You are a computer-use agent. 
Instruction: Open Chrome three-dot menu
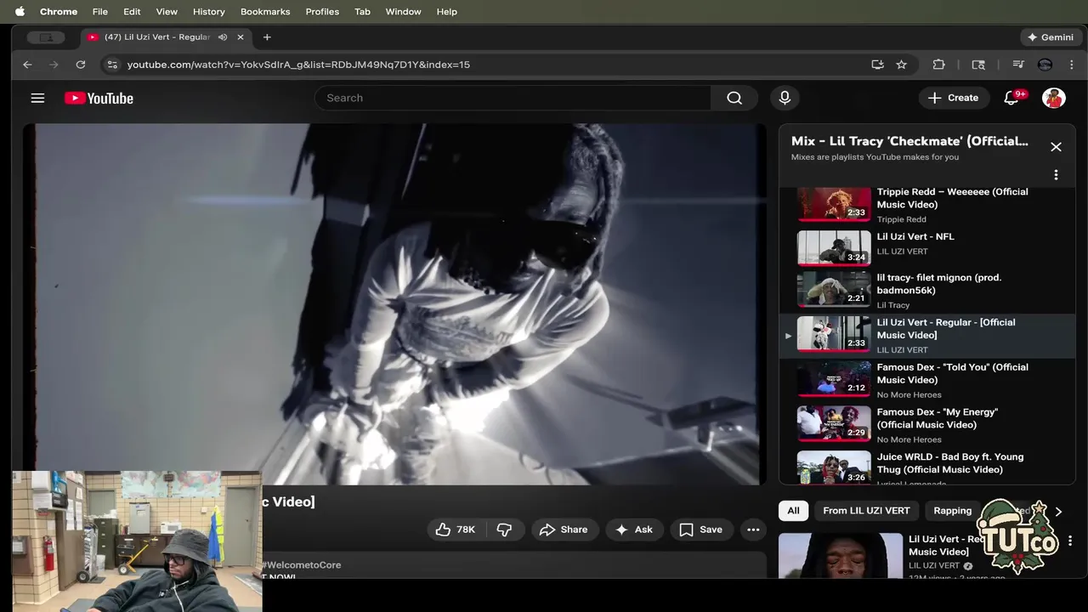1071,65
